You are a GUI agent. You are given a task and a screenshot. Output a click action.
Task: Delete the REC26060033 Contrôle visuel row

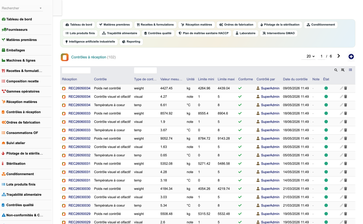click(x=346, y=122)
